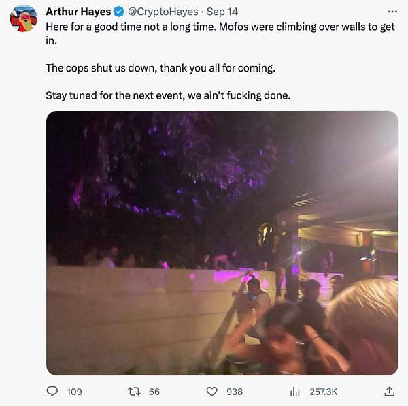Open the three-dot more options menu
Image resolution: width=408 pixels, height=406 pixels.
point(392,12)
